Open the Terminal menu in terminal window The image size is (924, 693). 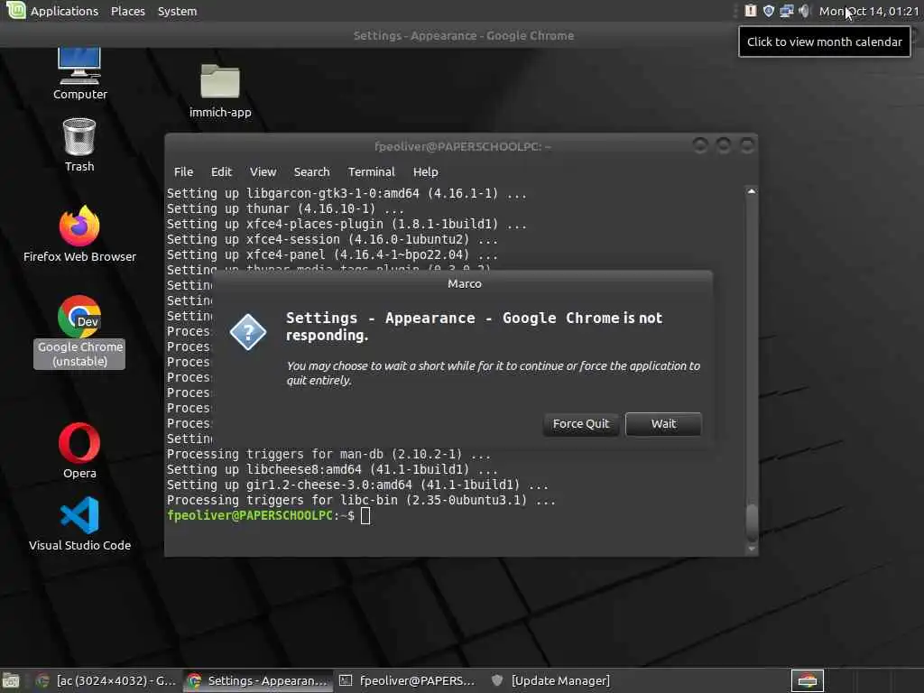pyautogui.click(x=371, y=171)
